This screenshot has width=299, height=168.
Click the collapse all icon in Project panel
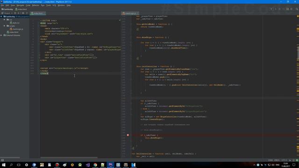point(19,13)
